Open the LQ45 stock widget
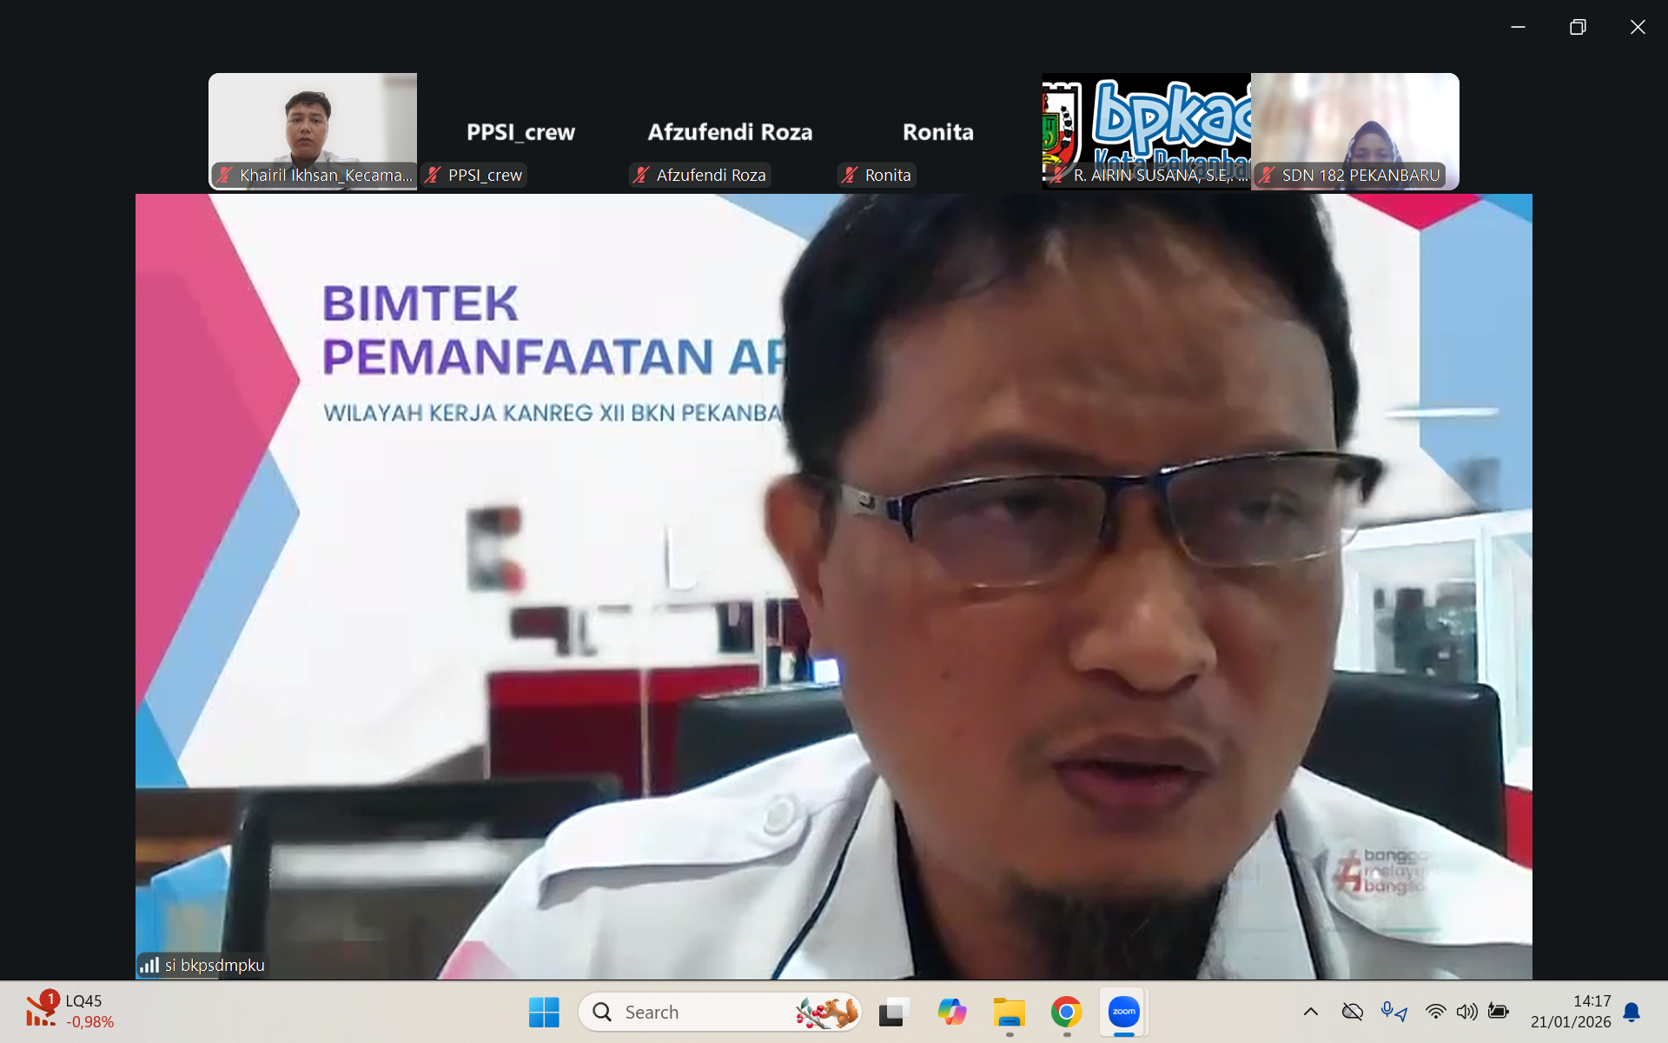 click(69, 1012)
